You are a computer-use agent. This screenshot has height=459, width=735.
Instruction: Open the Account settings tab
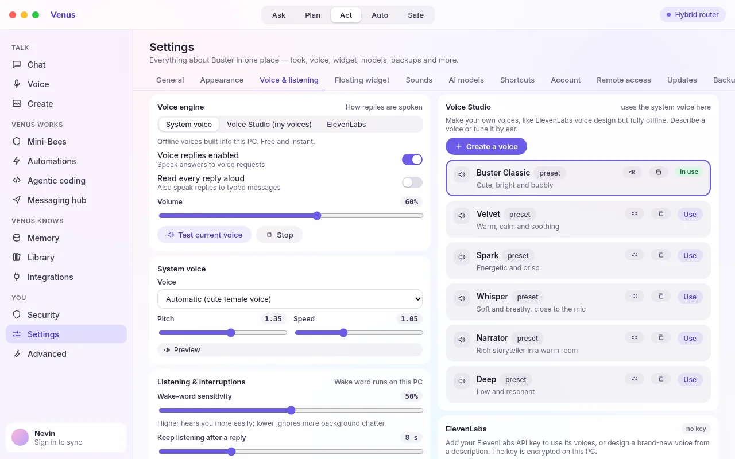pyautogui.click(x=566, y=80)
